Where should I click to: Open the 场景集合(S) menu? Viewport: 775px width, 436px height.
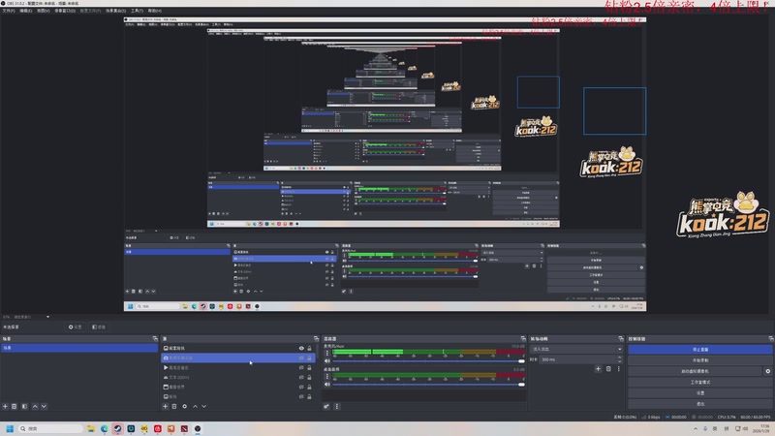point(115,11)
